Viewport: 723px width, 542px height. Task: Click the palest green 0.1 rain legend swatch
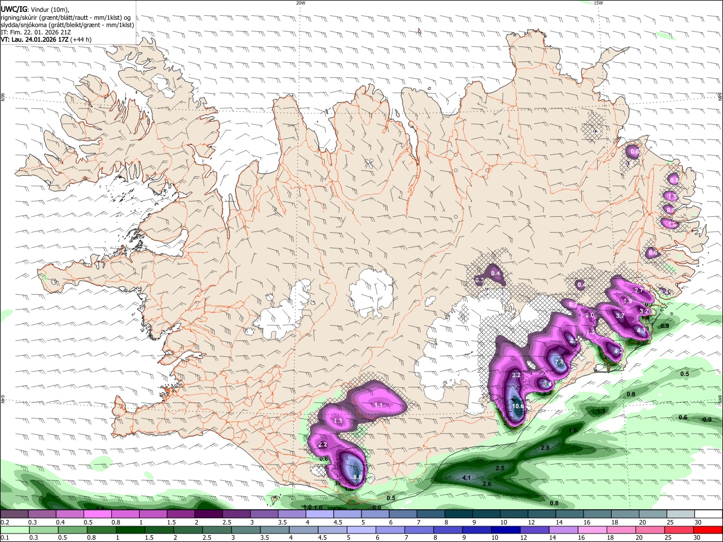(14, 530)
